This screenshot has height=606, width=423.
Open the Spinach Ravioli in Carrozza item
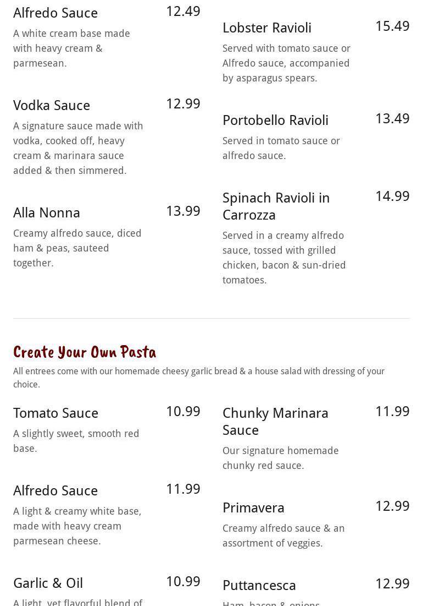coord(276,206)
